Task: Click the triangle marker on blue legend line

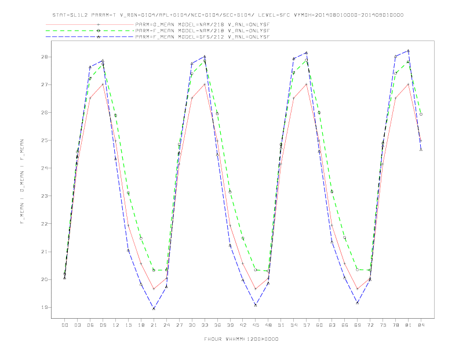Action: click(x=99, y=37)
